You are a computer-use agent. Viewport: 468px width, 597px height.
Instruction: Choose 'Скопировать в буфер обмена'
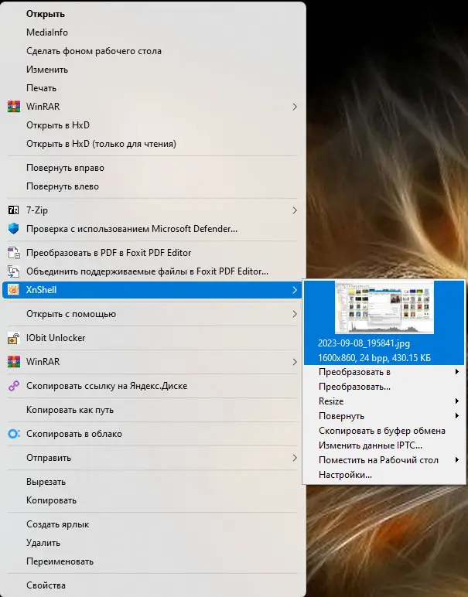pyautogui.click(x=384, y=431)
